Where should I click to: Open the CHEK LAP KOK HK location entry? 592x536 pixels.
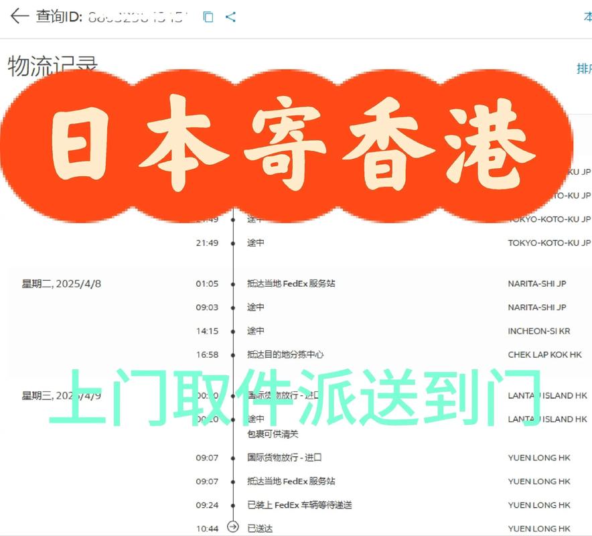coord(544,354)
